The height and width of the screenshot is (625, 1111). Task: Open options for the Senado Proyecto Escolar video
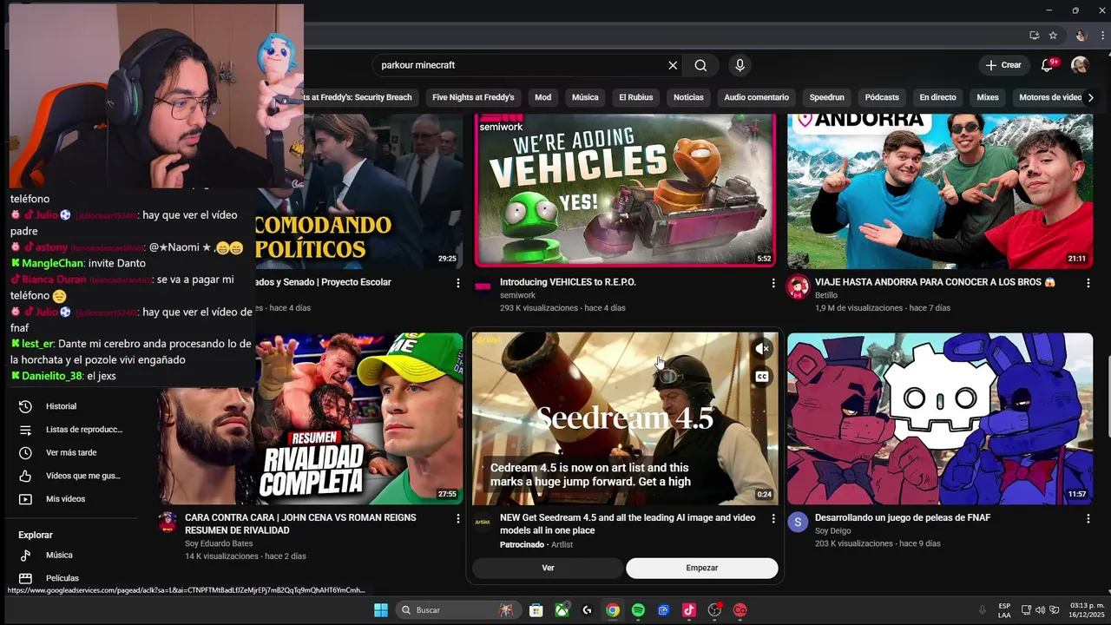tap(458, 283)
